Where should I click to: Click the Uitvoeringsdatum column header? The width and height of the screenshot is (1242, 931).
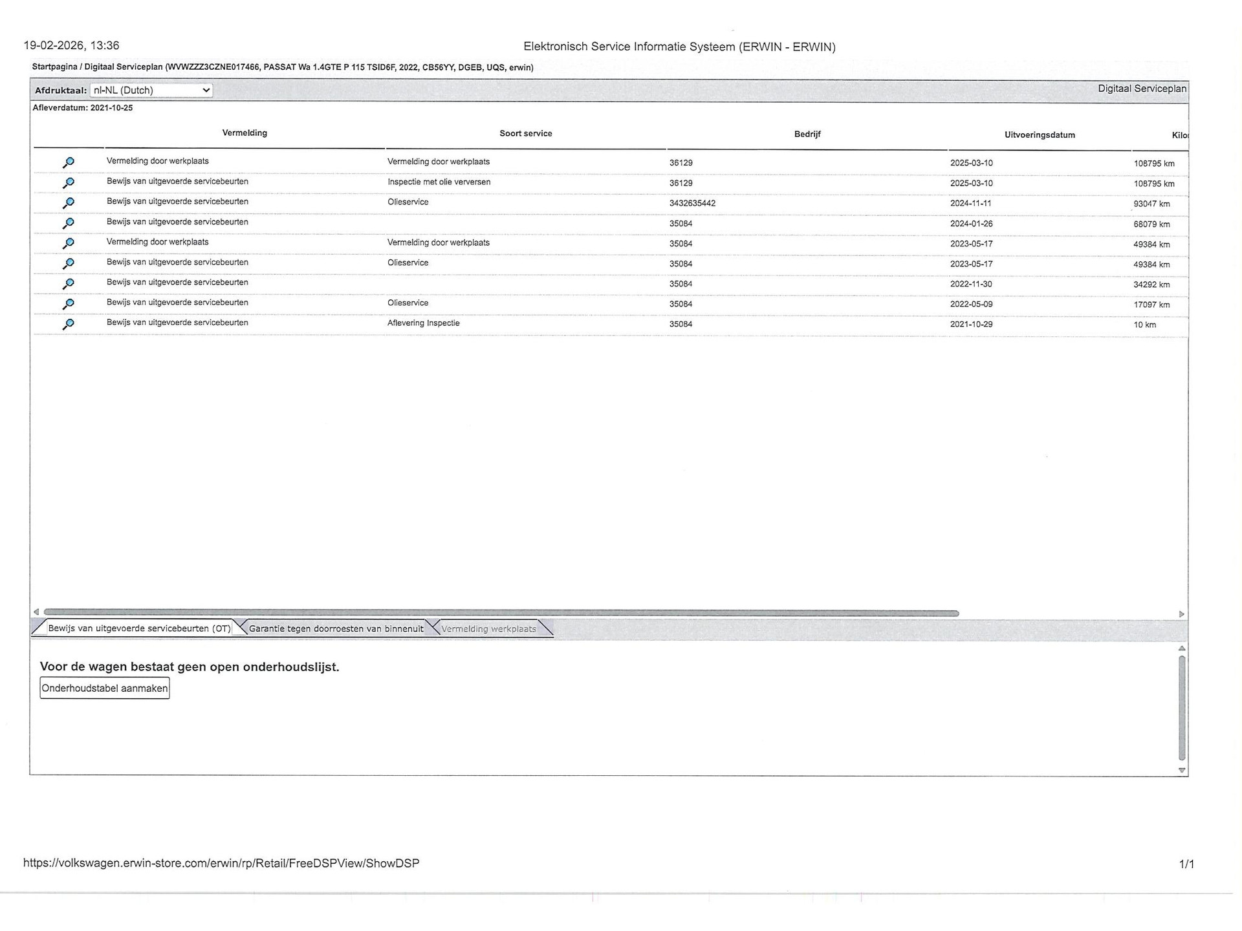tap(1040, 135)
